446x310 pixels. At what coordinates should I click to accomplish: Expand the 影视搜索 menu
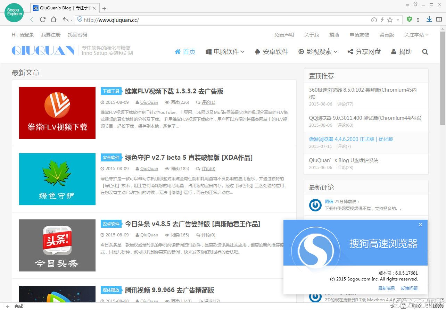[318, 52]
